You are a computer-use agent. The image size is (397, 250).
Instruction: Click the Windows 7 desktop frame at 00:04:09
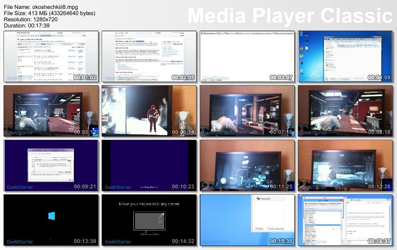(x=345, y=57)
